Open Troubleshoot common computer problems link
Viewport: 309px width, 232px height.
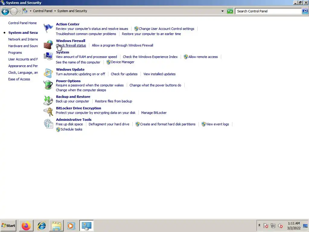(86, 34)
